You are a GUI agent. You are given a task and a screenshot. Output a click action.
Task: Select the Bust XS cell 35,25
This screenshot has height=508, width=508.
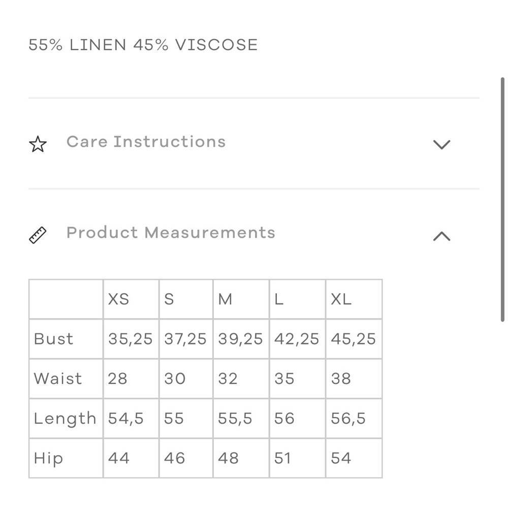(x=131, y=339)
